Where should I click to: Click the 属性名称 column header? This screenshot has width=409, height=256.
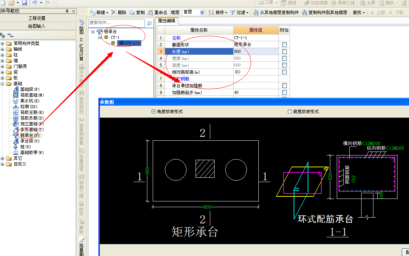coord(199,30)
